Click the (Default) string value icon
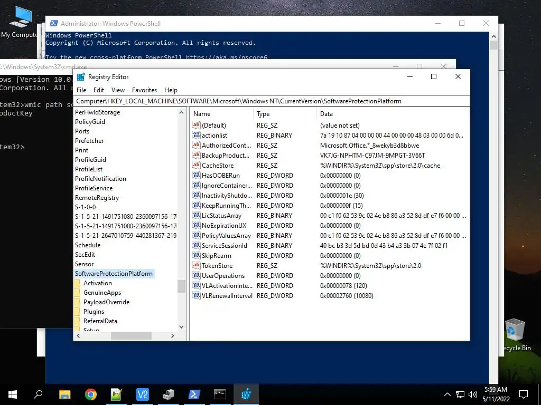541x405 pixels. (197, 125)
